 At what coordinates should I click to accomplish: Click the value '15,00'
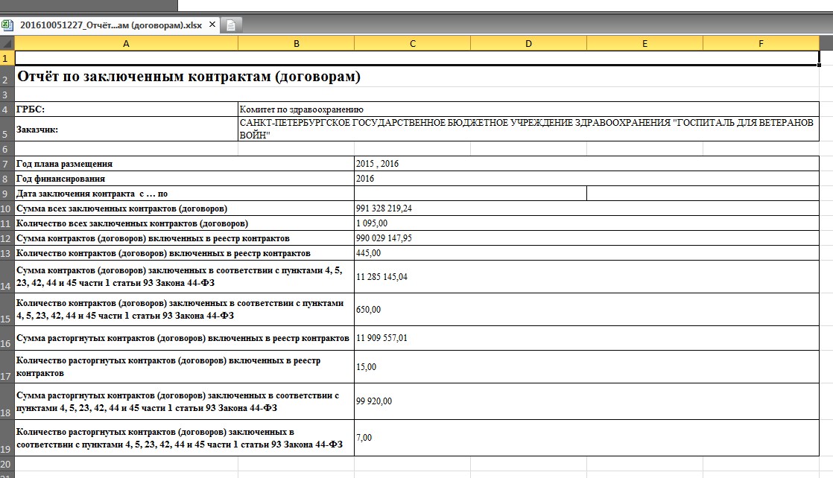click(366, 367)
